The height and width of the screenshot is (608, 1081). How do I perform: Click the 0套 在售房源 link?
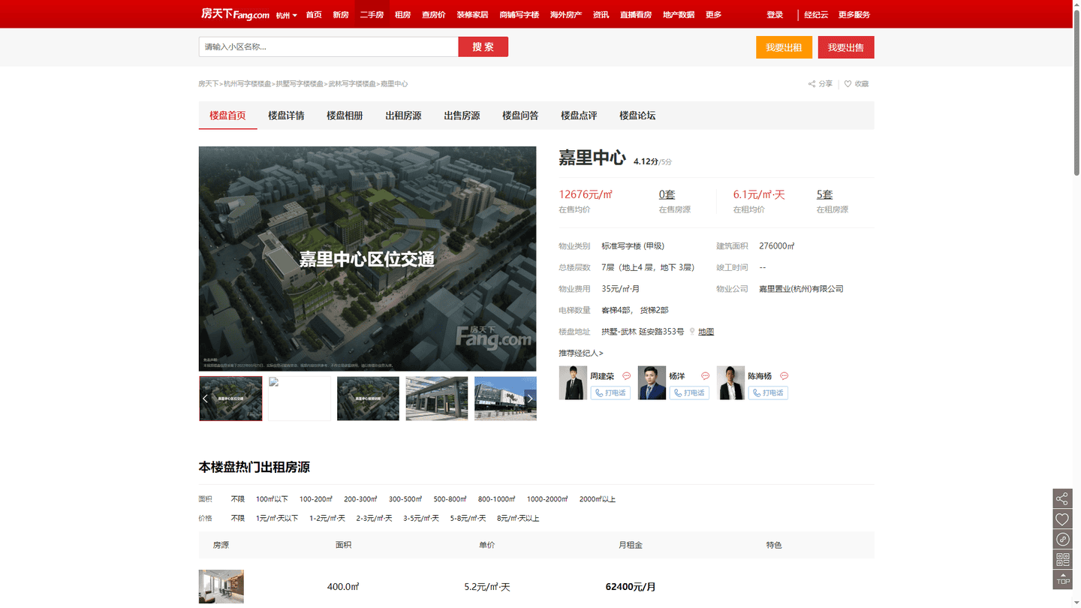[x=667, y=194]
